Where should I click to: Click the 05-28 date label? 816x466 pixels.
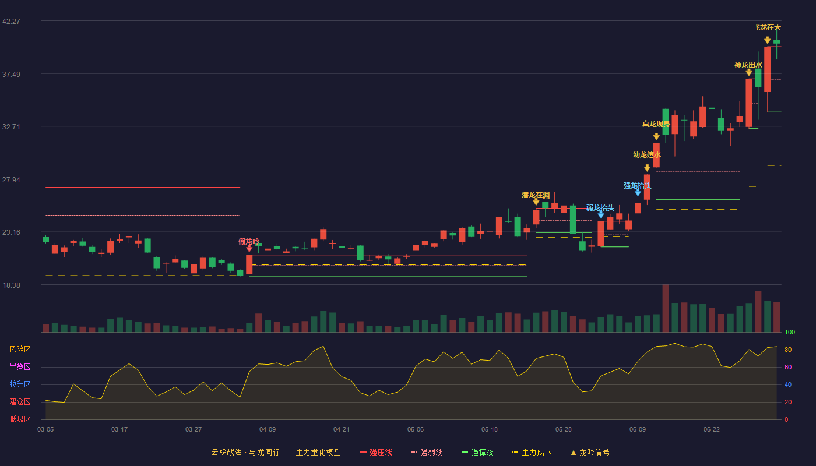(x=564, y=429)
